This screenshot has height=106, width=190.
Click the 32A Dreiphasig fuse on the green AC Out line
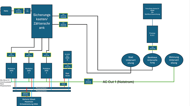tap(88, 81)
